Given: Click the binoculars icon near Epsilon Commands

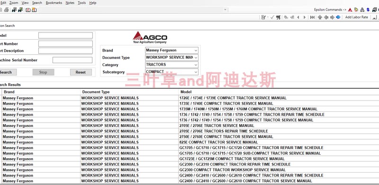Looking at the screenshot, I should pos(375,10).
